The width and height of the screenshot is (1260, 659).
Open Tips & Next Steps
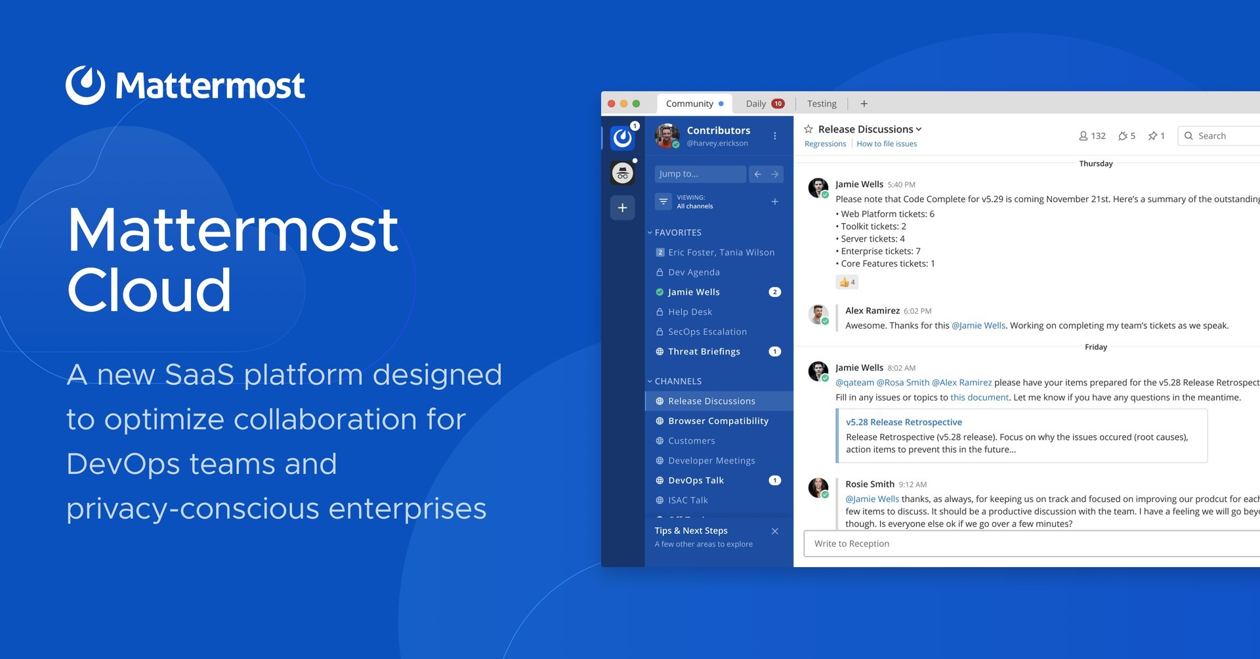coord(703,537)
